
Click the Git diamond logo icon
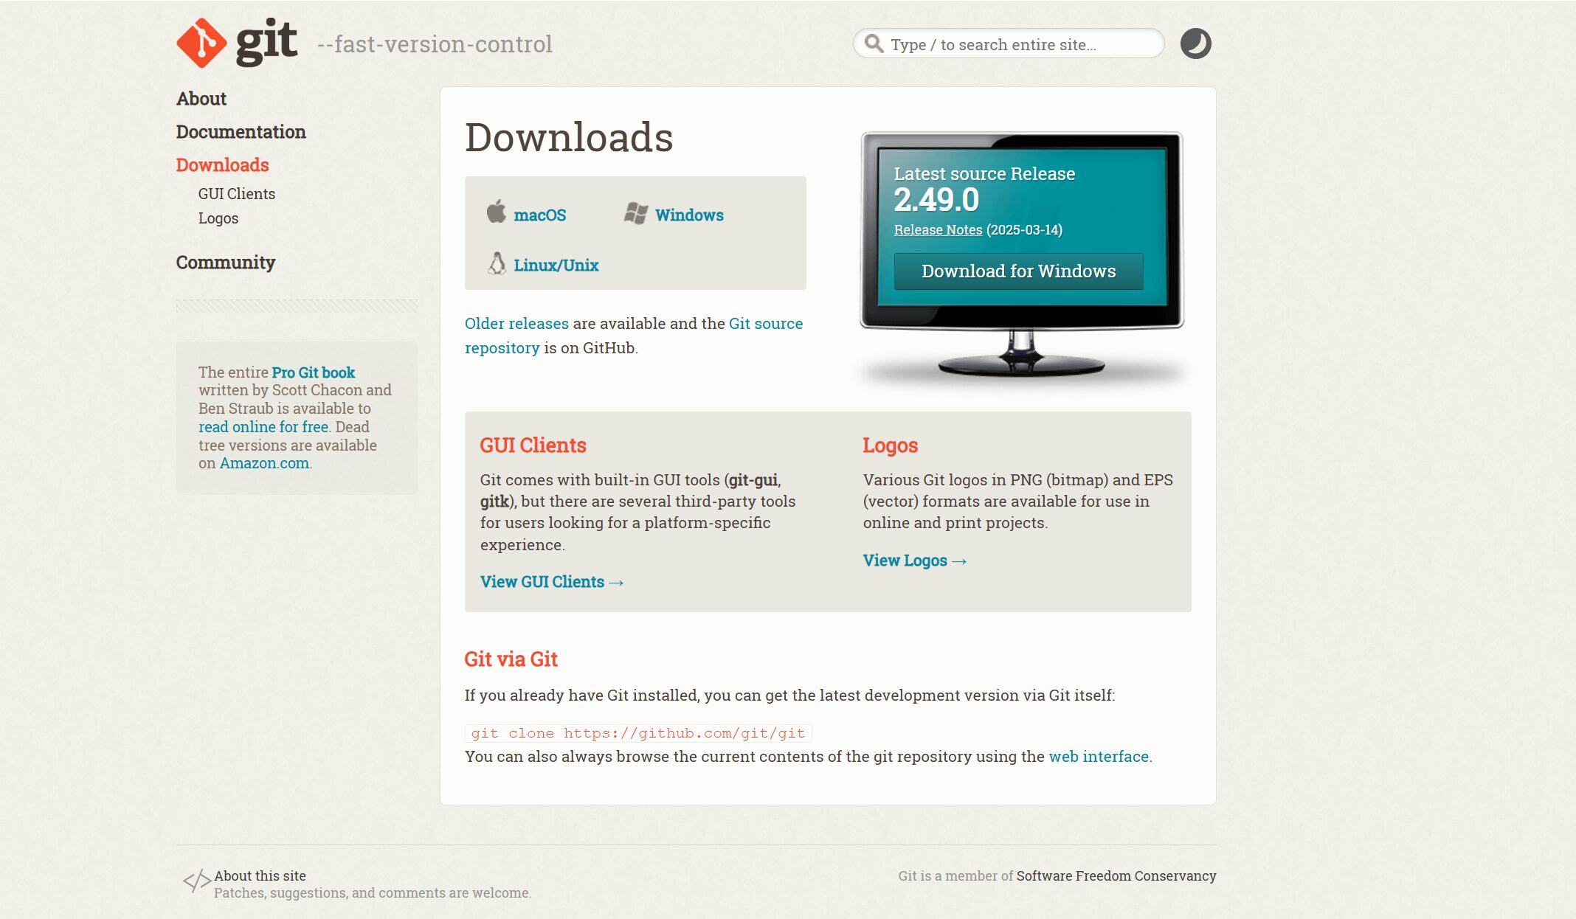pos(201,43)
